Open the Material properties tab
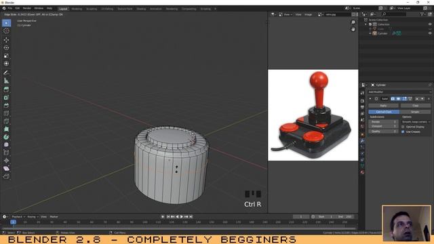The width and height of the screenshot is (434, 244). pos(362,172)
